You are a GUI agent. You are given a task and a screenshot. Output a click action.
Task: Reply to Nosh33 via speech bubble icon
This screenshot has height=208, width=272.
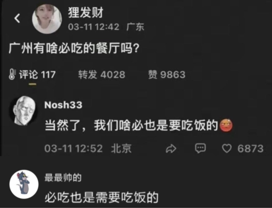(200, 148)
